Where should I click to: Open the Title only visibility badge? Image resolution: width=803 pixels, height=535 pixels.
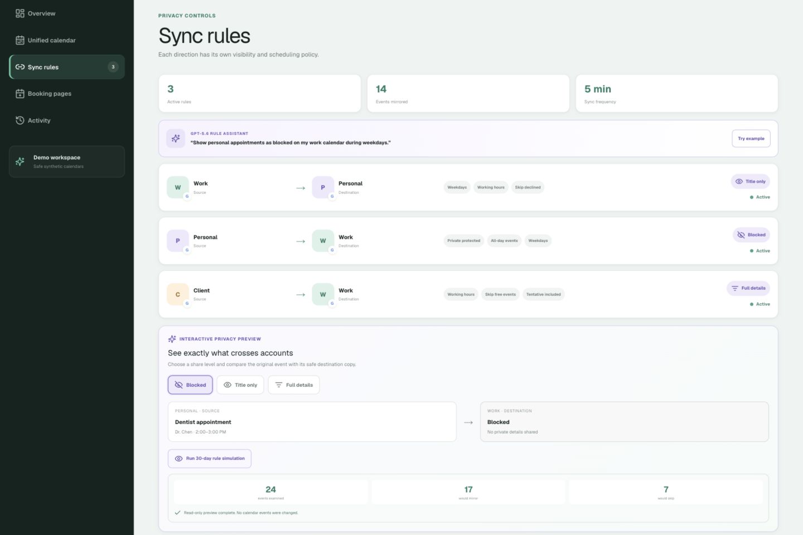751,182
